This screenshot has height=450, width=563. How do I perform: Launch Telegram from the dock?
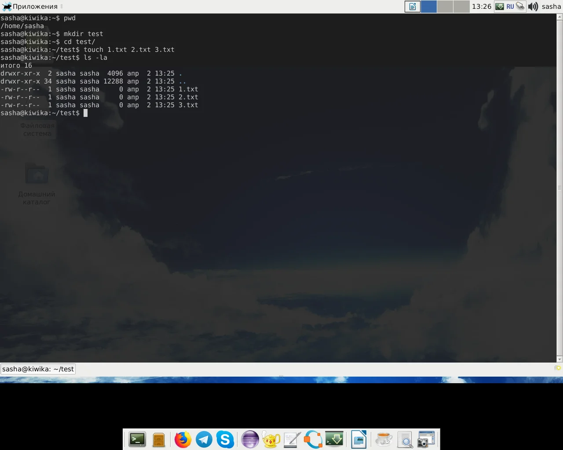(x=204, y=439)
